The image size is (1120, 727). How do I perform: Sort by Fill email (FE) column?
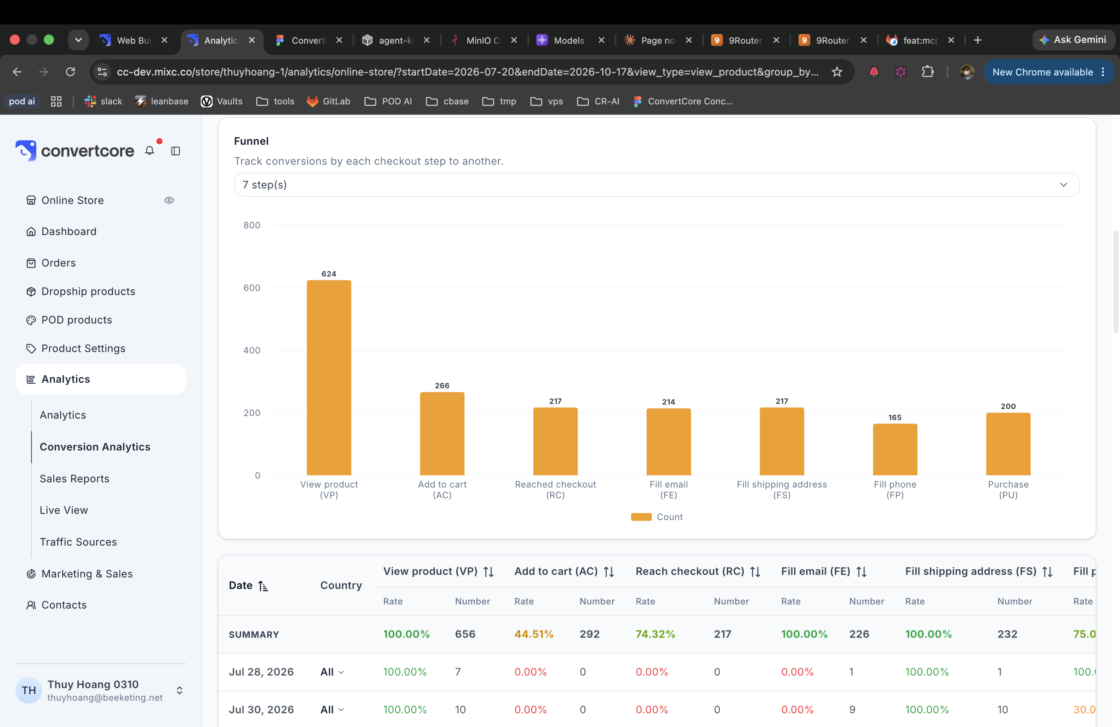click(x=861, y=572)
